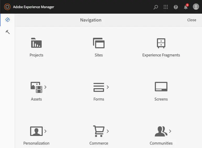This screenshot has height=148, width=202.
Task: Click the Close button in Navigation header
Action: coord(192,20)
